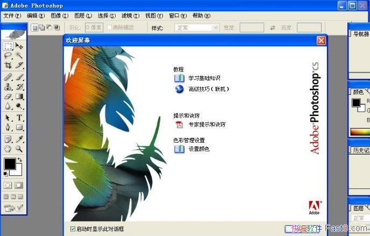Image resolution: width=370 pixels, height=236 pixels.
Task: Select New Selection mode in options bar
Action: tap(34, 27)
